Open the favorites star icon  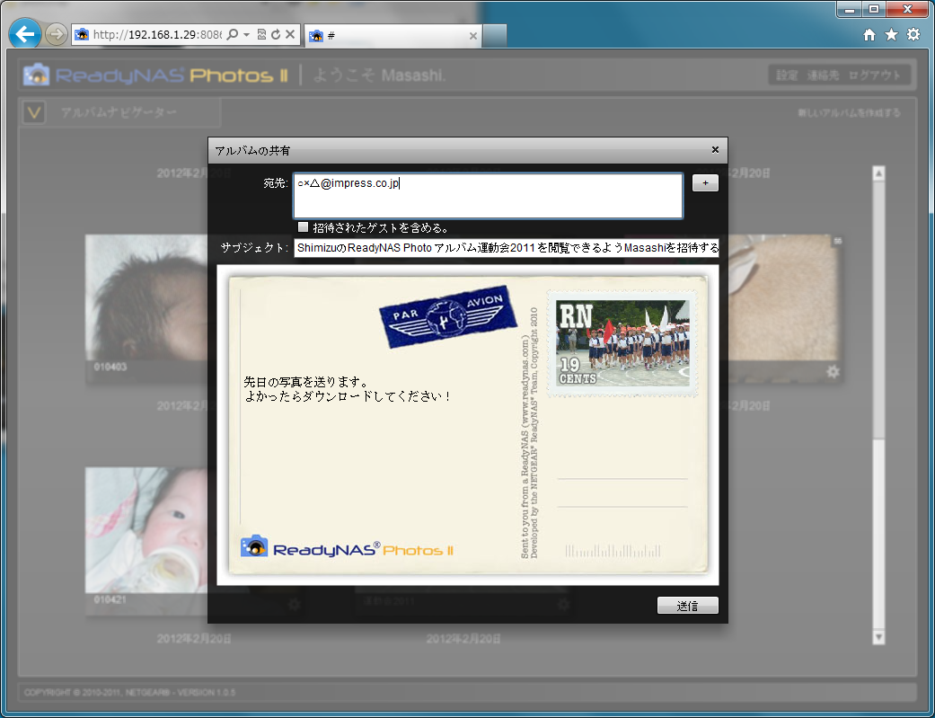pyautogui.click(x=891, y=35)
